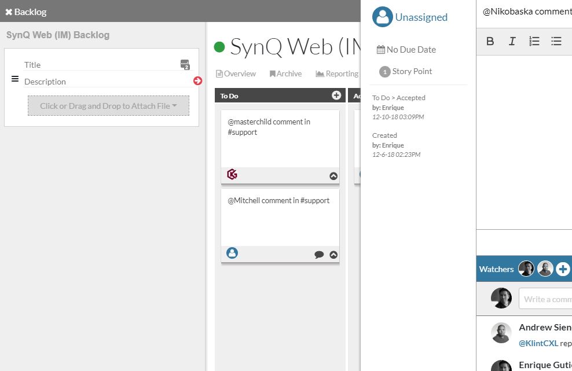Viewport: 572px width, 371px height.
Task: Switch to the Overview tab
Action: (x=236, y=74)
